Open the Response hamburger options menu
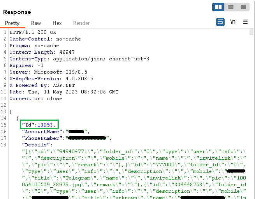This screenshot has width=255, height=199. (x=245, y=22)
